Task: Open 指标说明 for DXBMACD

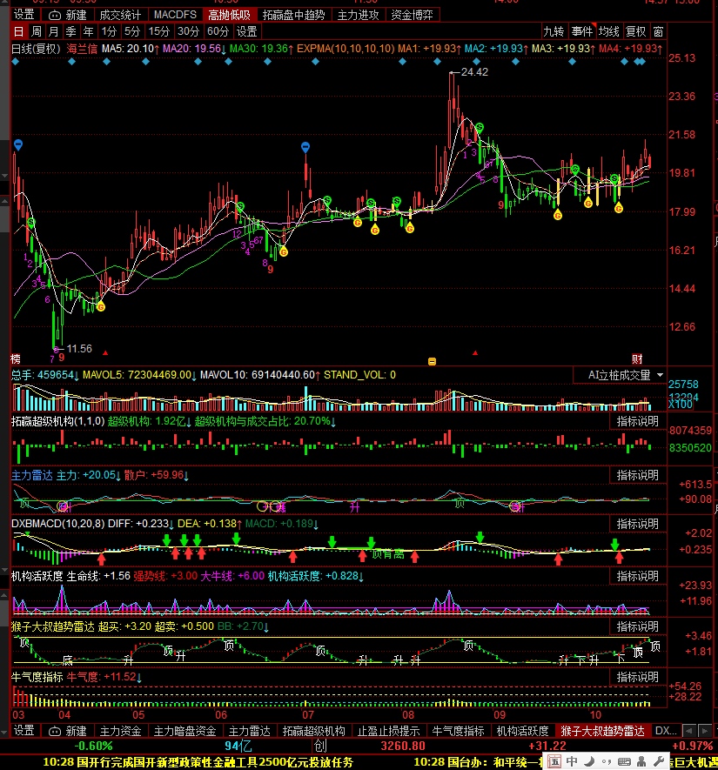Action: [x=637, y=524]
